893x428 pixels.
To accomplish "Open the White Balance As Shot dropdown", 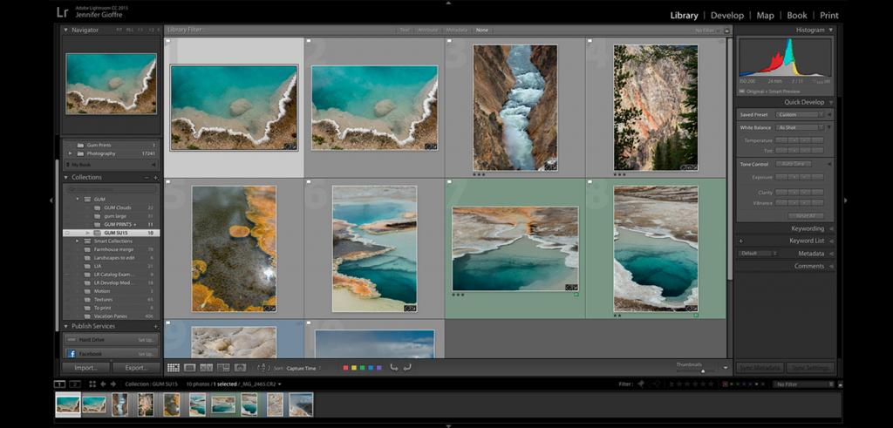I will pyautogui.click(x=800, y=127).
